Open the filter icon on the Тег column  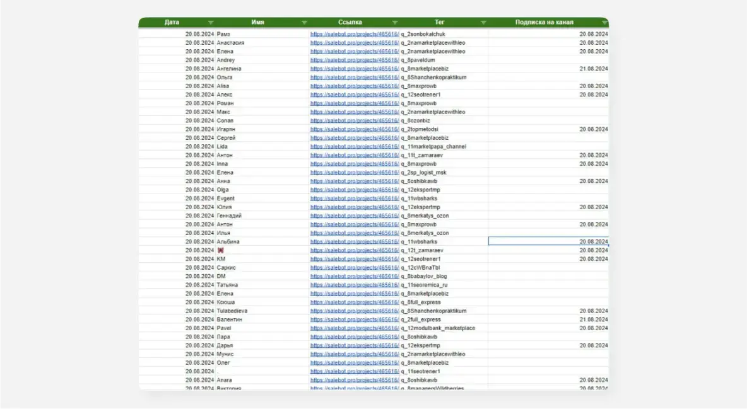(x=485, y=21)
